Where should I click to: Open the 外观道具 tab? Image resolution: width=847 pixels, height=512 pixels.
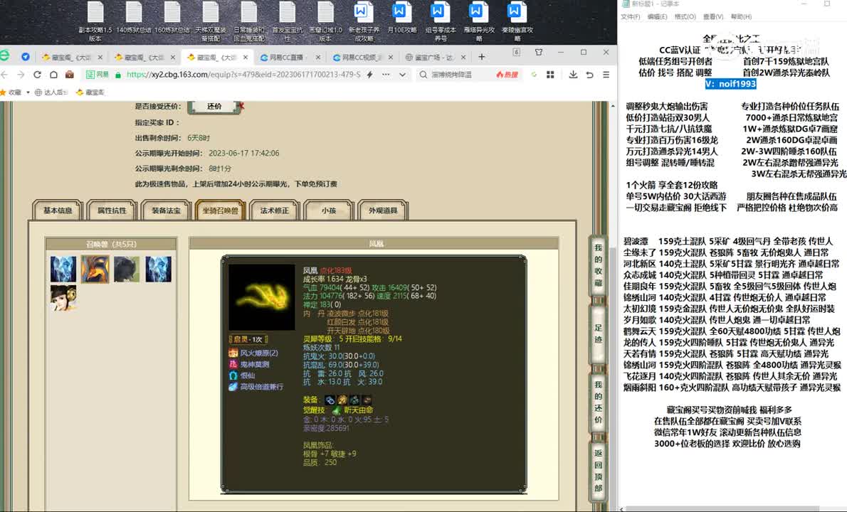click(383, 210)
